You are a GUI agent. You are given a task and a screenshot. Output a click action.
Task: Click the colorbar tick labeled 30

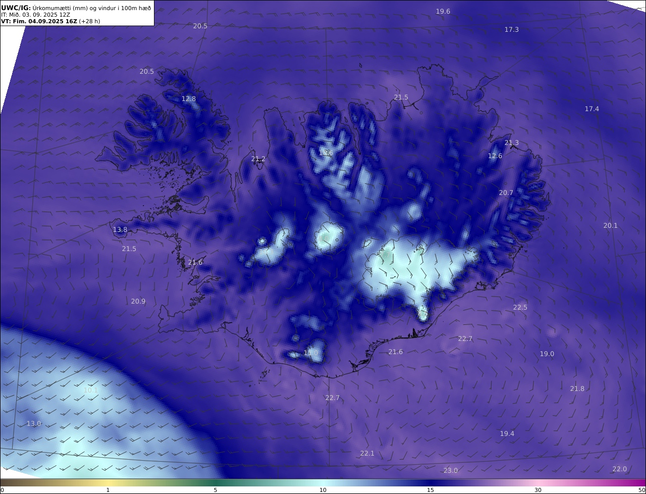(538, 490)
